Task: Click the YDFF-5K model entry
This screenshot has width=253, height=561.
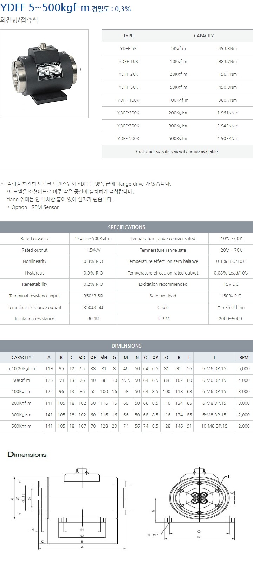Action: click(x=128, y=49)
